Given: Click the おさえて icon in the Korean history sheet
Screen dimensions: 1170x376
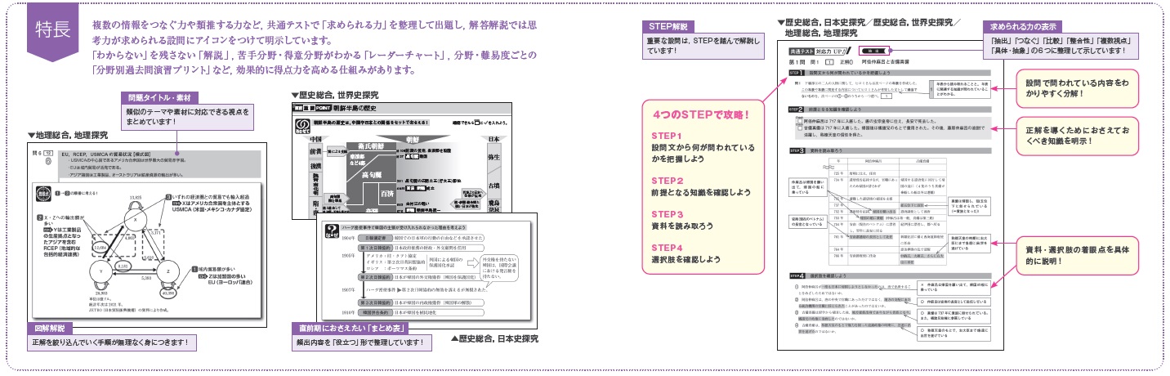Looking at the screenshot, I should (301, 128).
